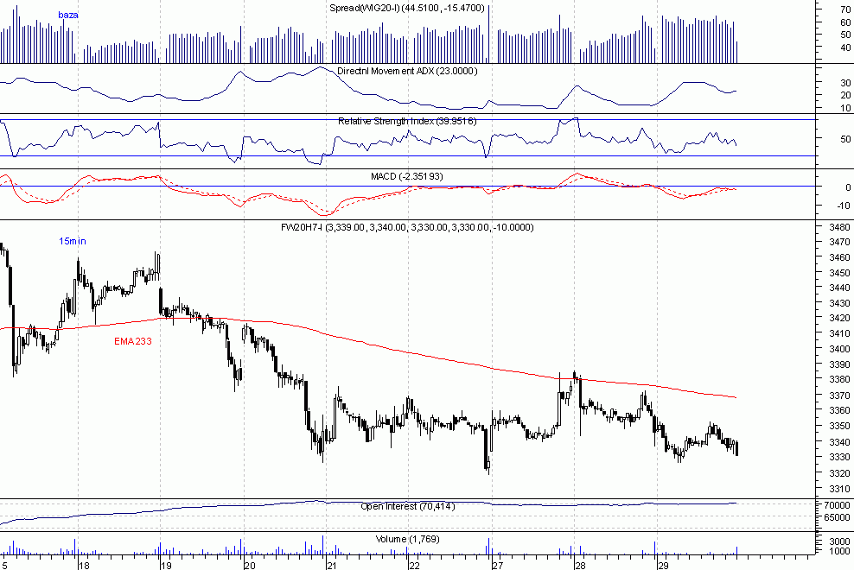Click the 3480 price axis label

(833, 227)
